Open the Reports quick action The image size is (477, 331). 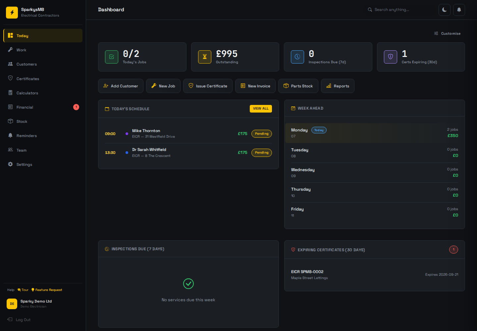[338, 86]
